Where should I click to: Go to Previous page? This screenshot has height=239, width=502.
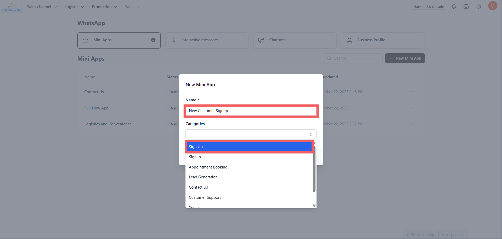pyautogui.click(x=421, y=235)
